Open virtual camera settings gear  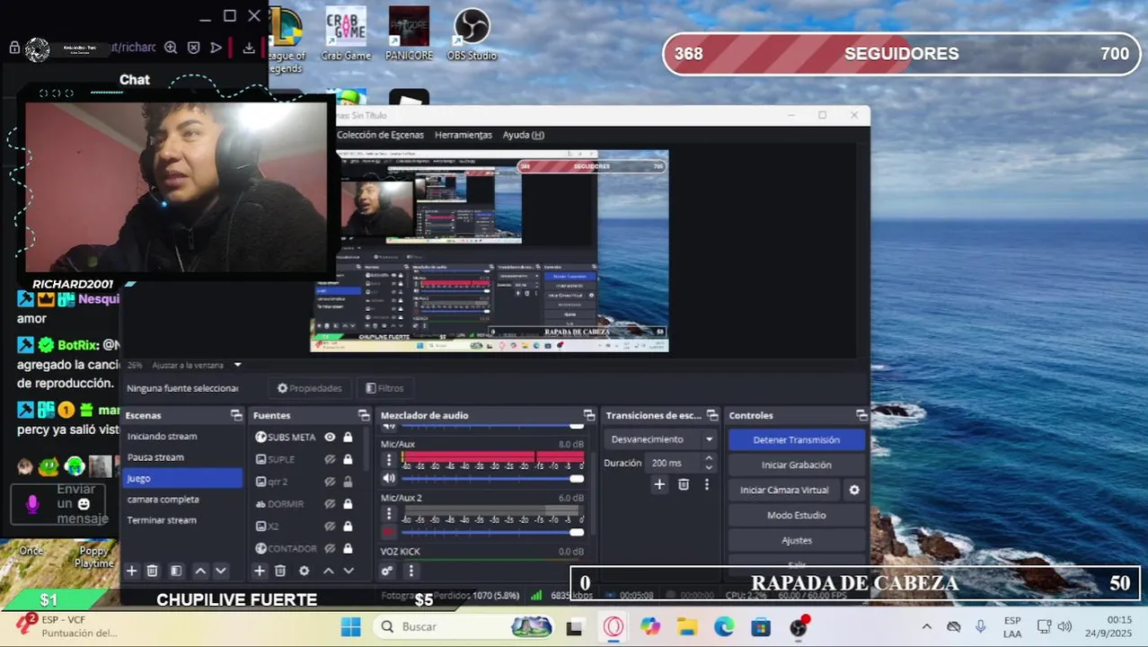click(854, 490)
